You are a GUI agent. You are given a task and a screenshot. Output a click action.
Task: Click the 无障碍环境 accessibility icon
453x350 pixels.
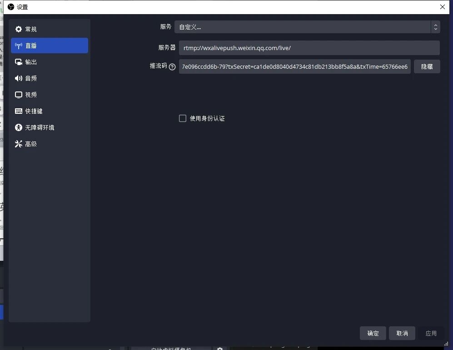click(x=19, y=128)
